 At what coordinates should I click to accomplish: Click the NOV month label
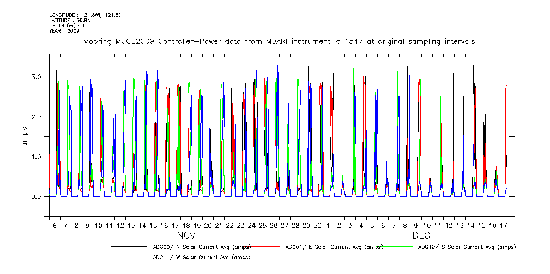point(186,236)
